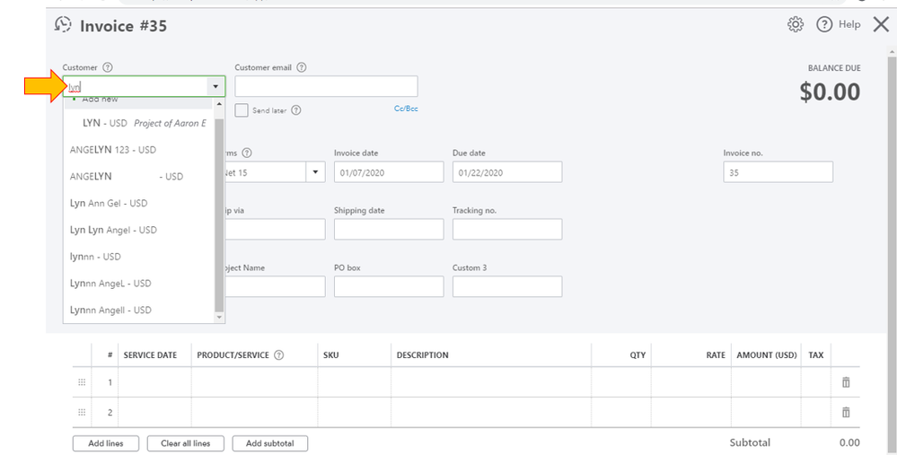Click the Customer search input field
The width and height of the screenshot is (897, 455).
136,87
